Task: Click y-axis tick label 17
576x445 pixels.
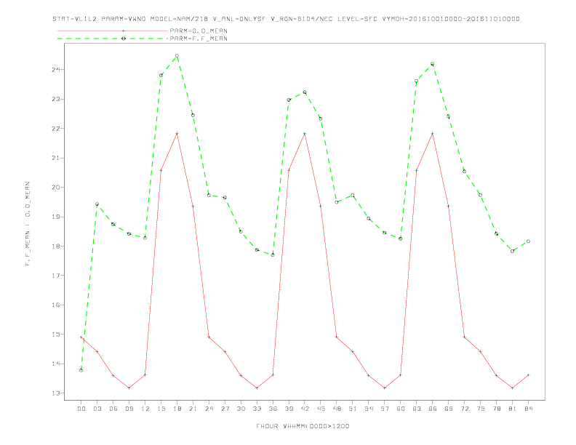Action: 56,276
